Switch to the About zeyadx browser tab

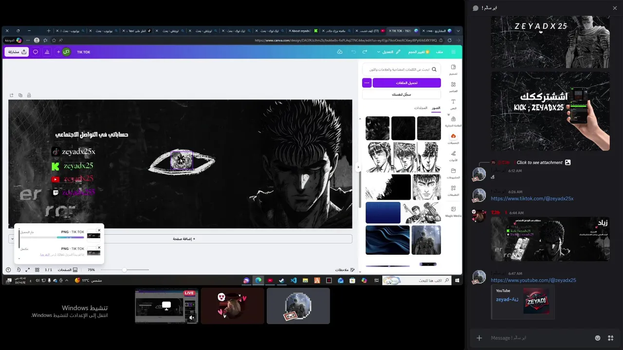302,31
